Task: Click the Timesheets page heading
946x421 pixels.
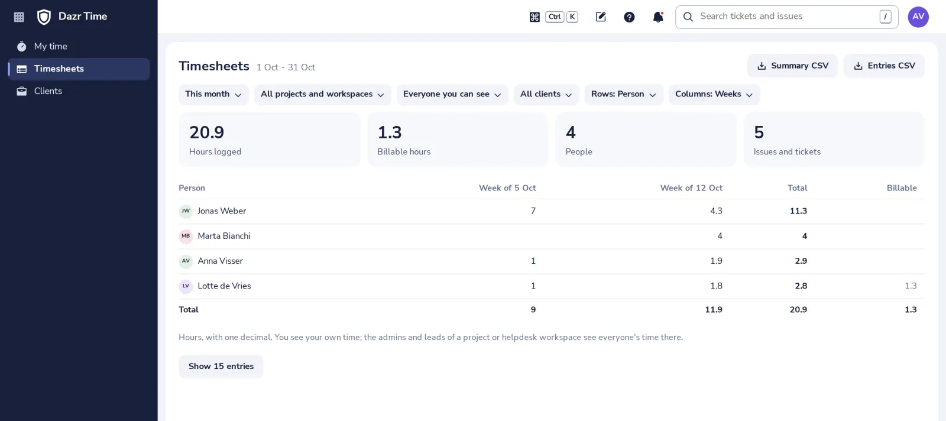Action: point(214,66)
